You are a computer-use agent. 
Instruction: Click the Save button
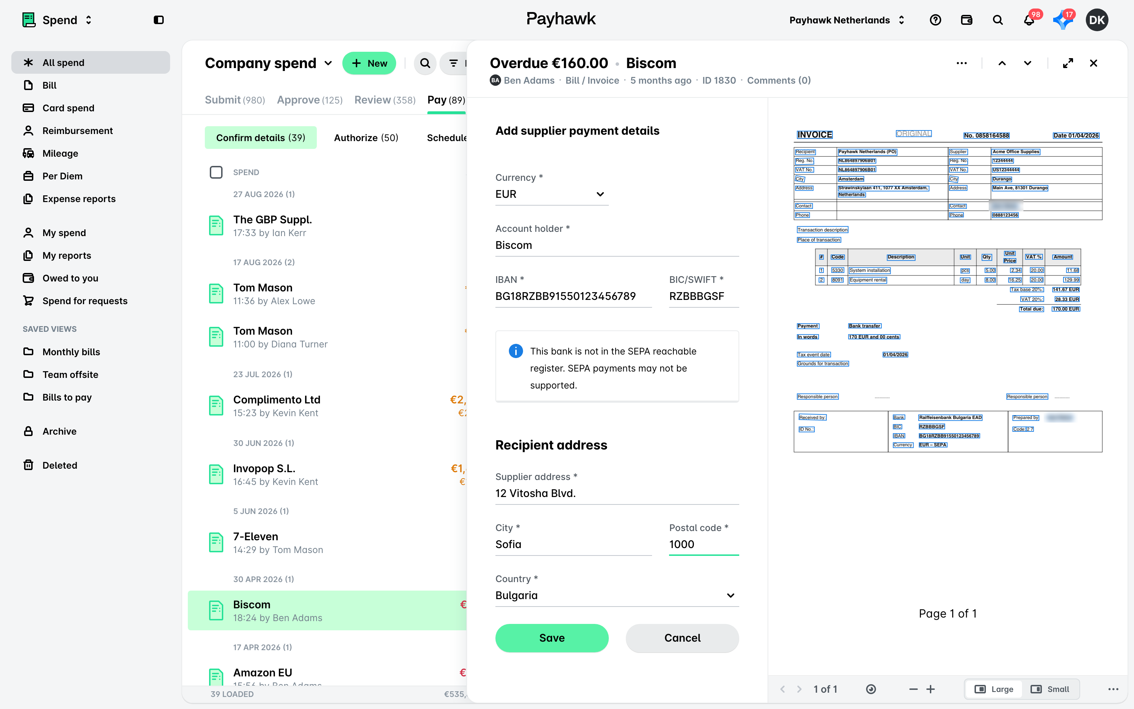552,638
